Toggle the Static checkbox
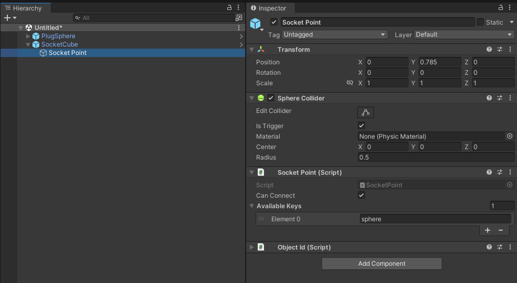517x283 pixels. 480,22
